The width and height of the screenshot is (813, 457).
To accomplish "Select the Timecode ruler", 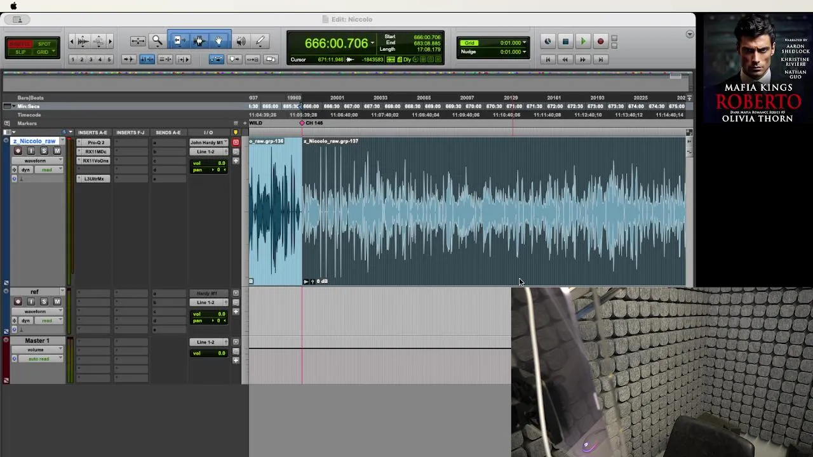I will coord(29,115).
